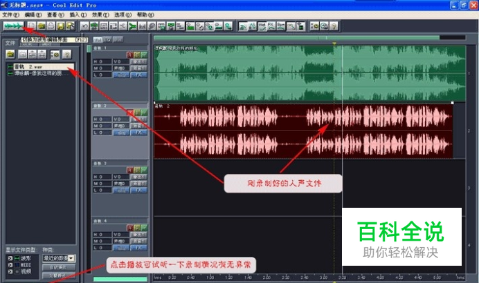Open the 文件 File menu
This screenshot has width=479, height=283.
coord(10,14)
